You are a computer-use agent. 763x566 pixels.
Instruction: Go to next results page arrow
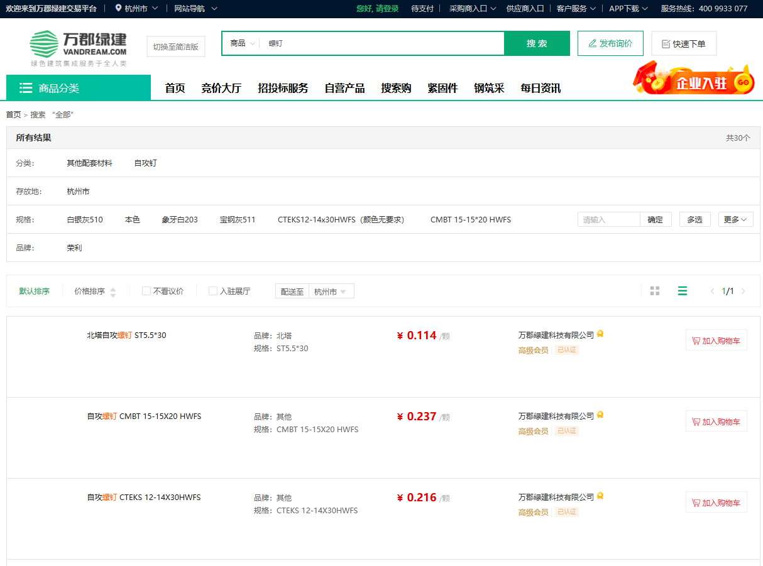[744, 291]
